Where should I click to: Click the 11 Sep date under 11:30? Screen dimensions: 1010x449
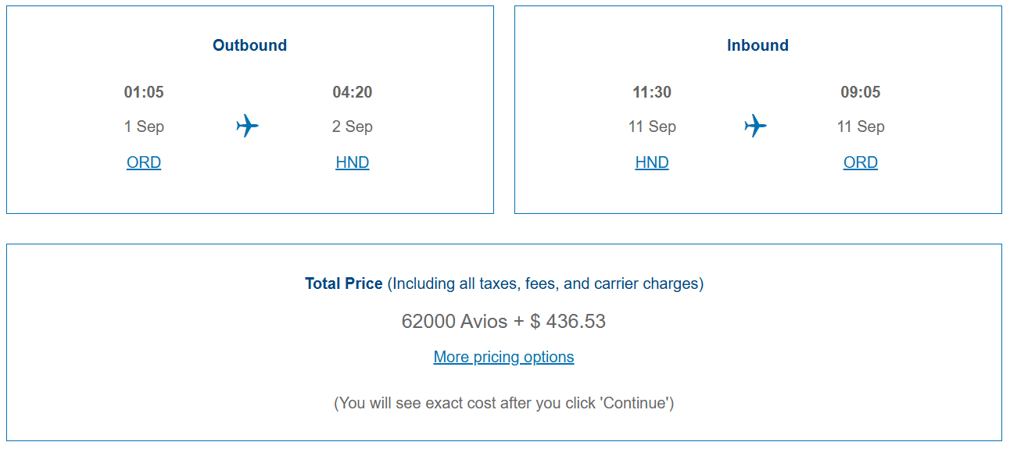click(x=652, y=127)
